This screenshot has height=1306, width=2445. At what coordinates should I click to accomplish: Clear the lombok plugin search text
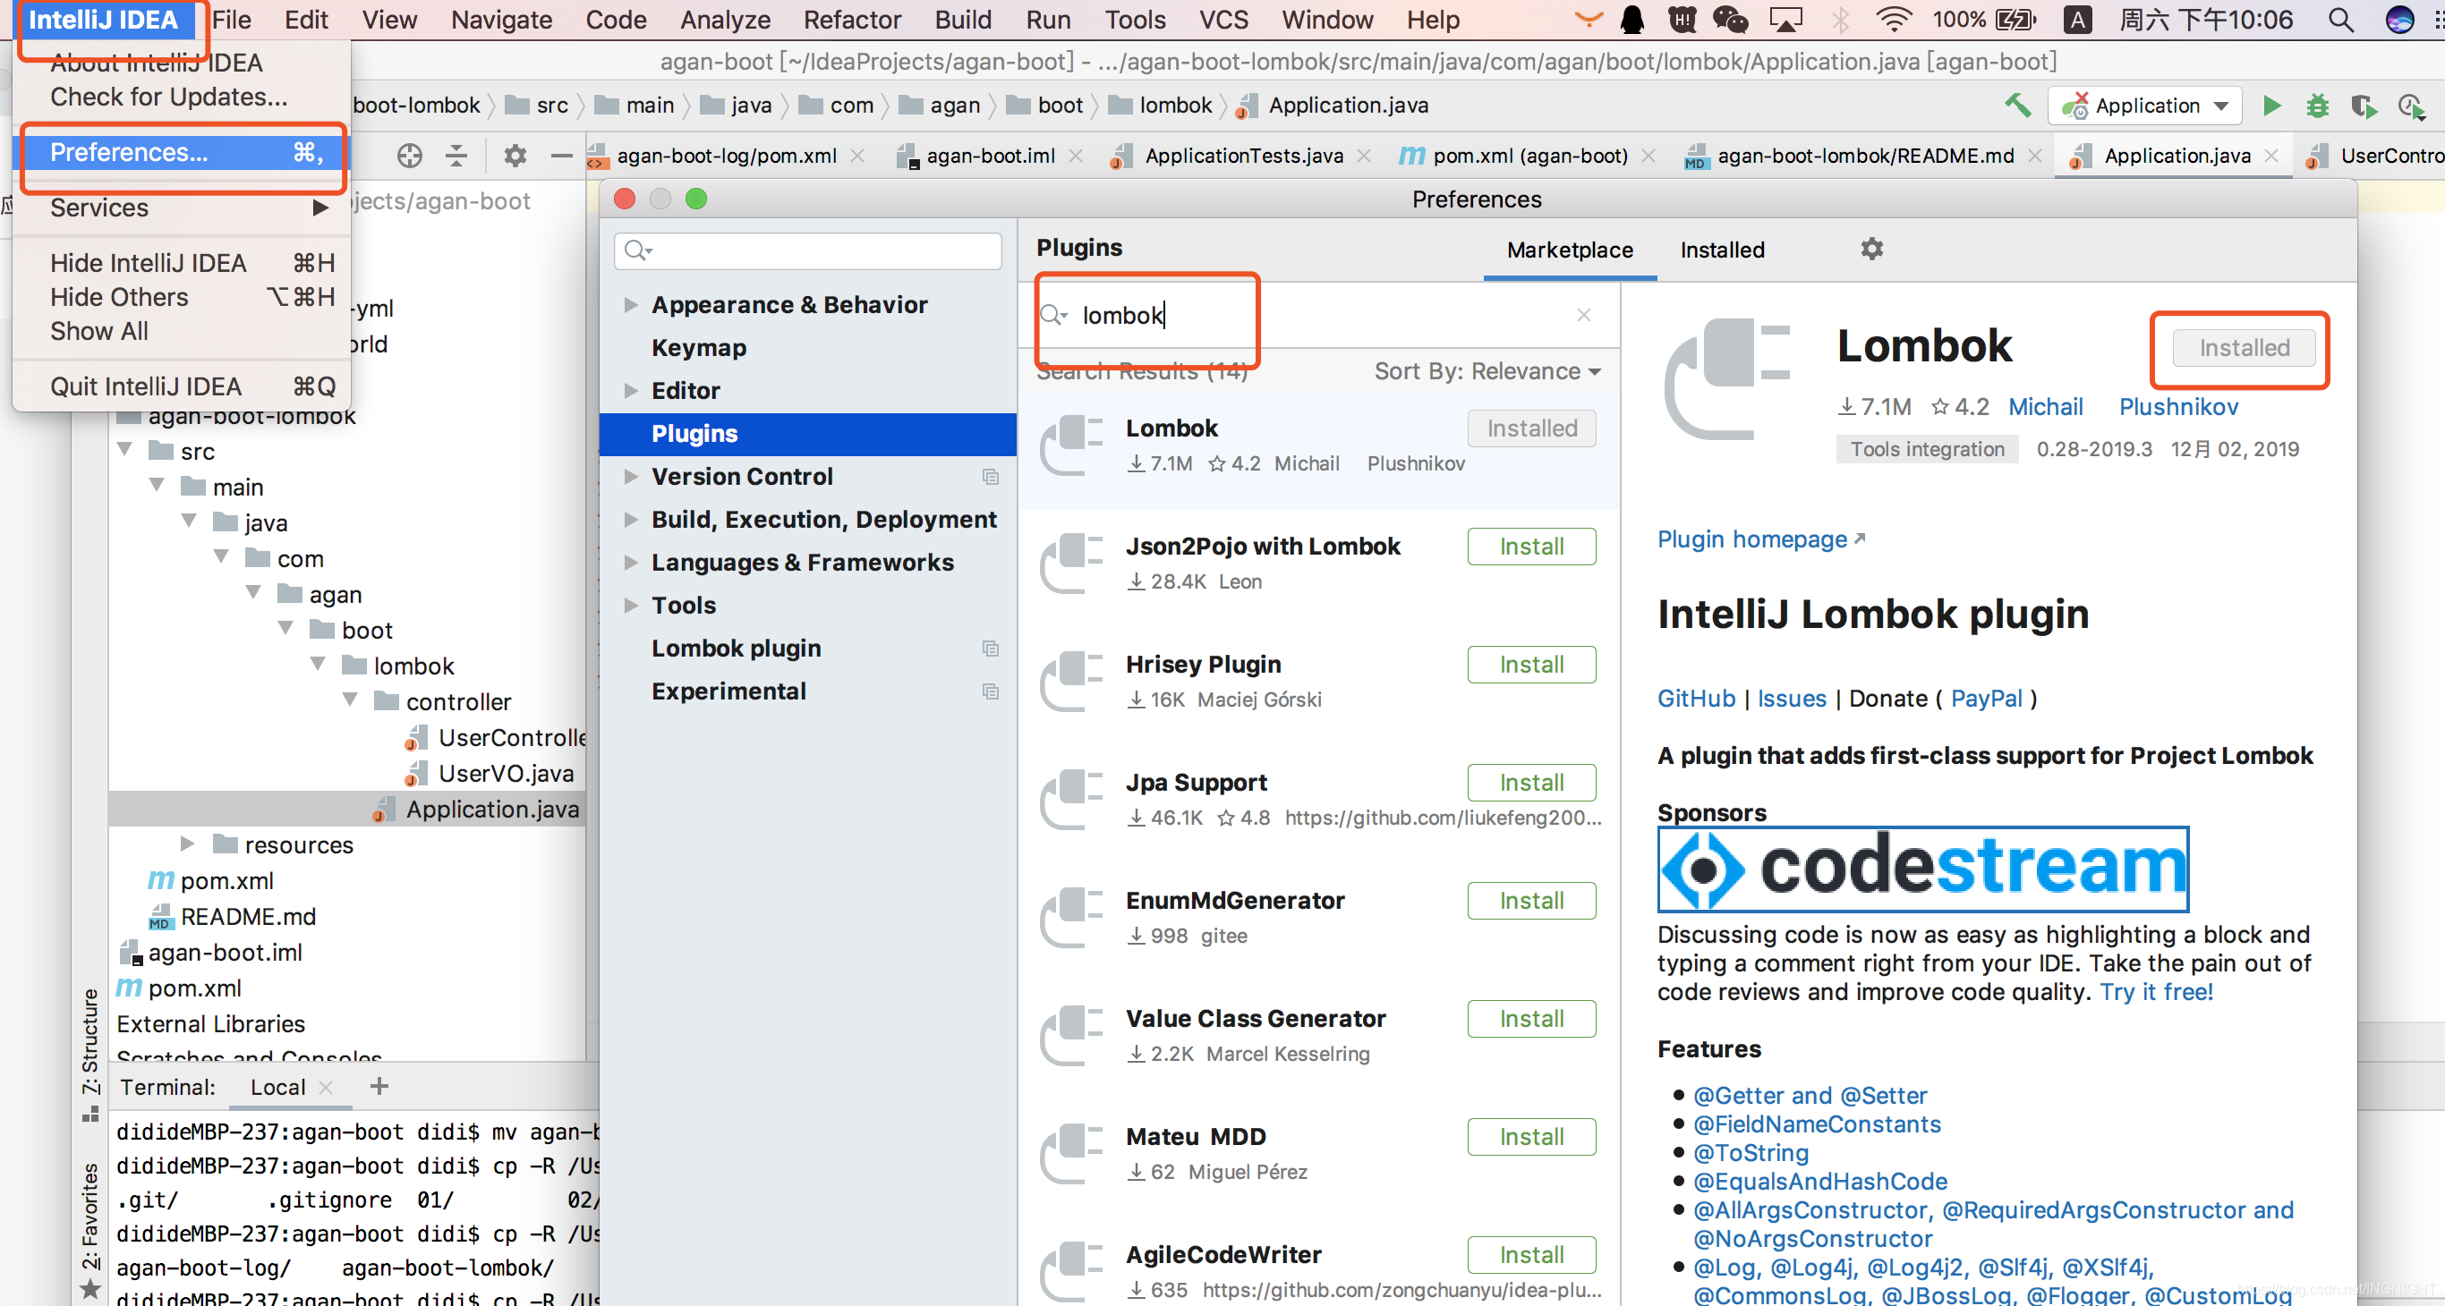(x=1583, y=315)
